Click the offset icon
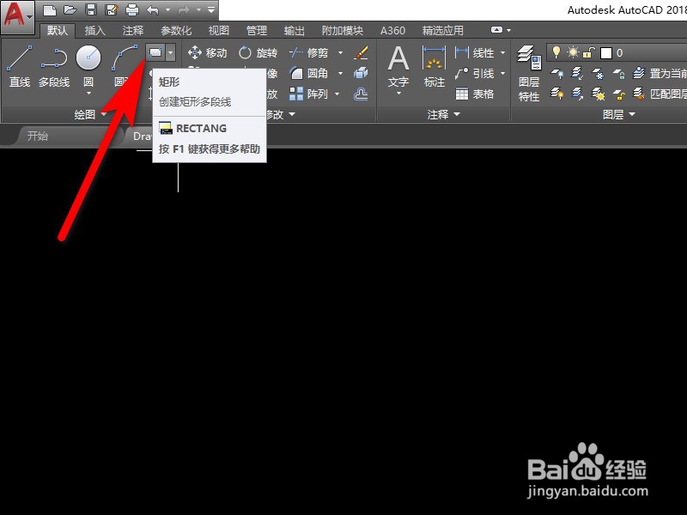Image resolution: width=687 pixels, height=515 pixels. tap(361, 94)
